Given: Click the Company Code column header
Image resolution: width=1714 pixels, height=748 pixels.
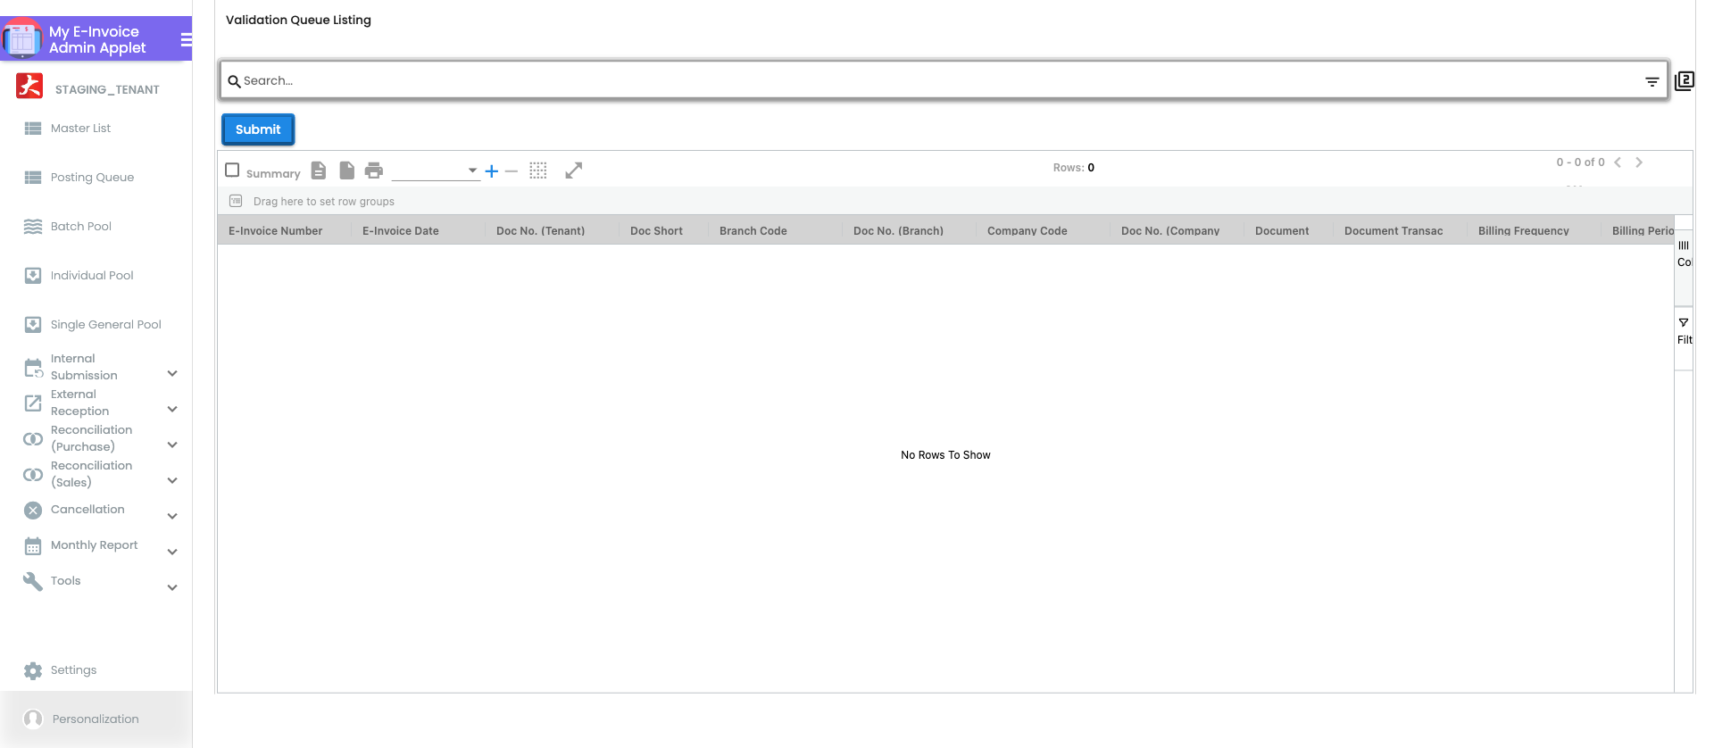Looking at the screenshot, I should tap(1028, 231).
